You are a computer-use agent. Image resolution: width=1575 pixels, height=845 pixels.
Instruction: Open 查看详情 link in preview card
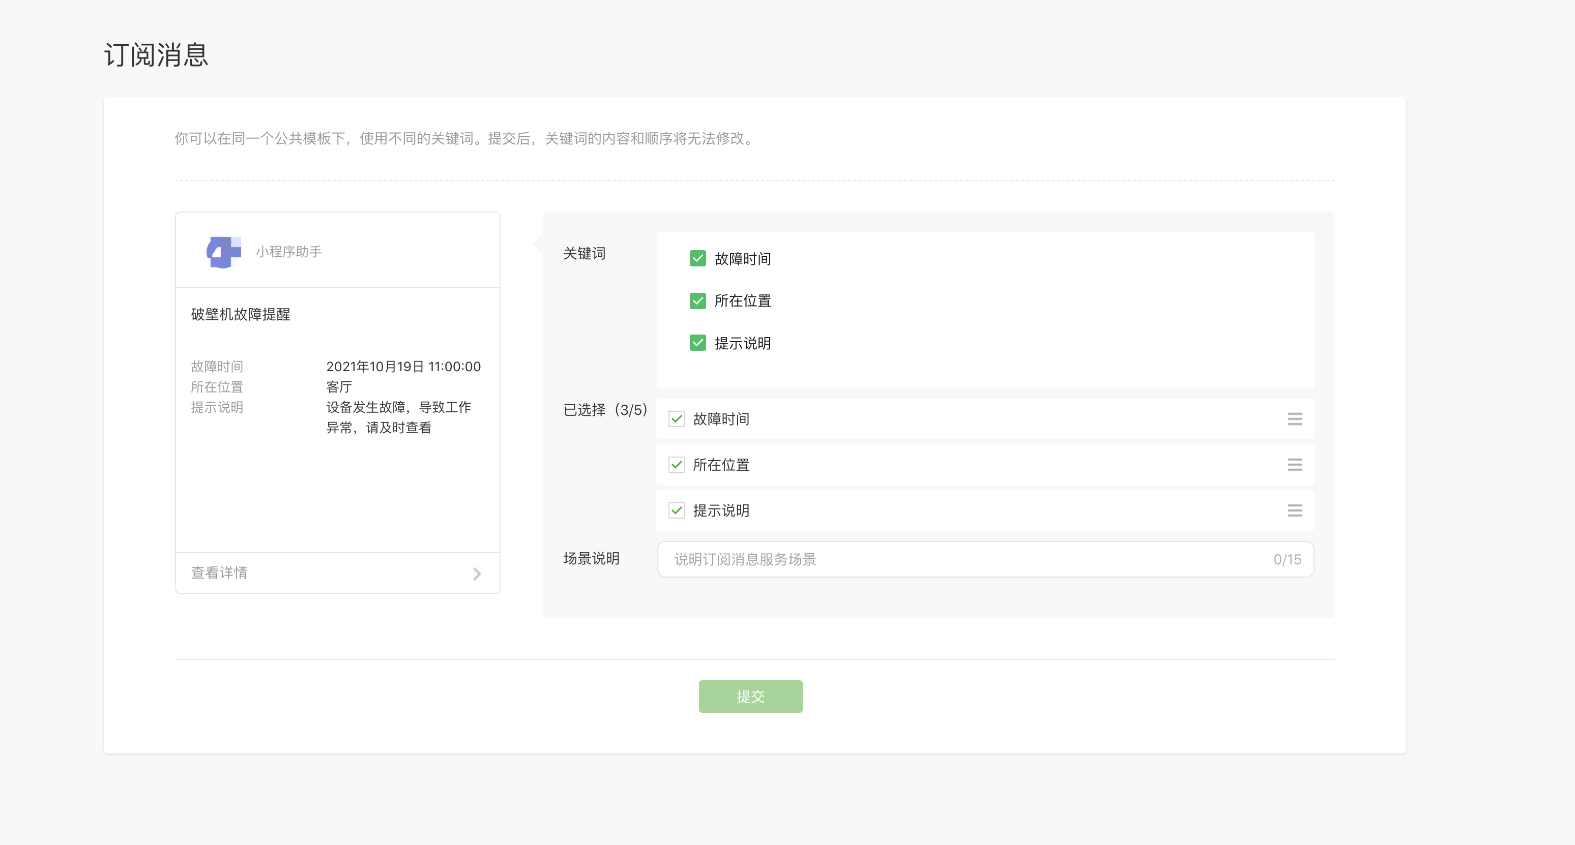click(x=219, y=573)
